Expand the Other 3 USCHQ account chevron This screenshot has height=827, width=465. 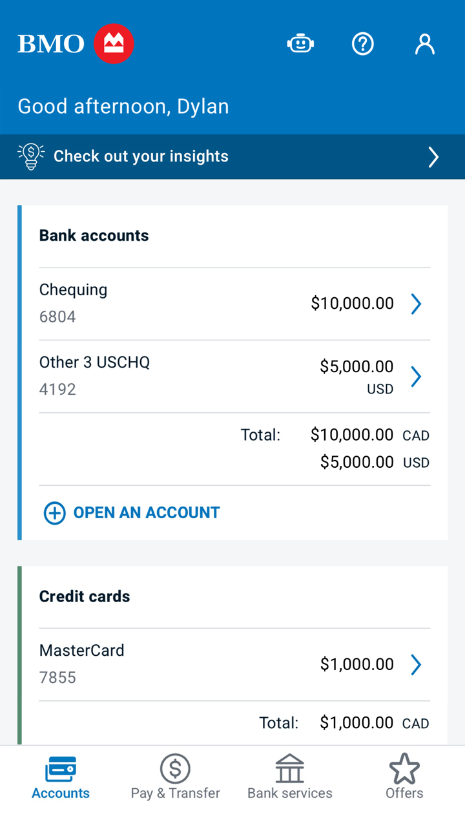pyautogui.click(x=417, y=376)
